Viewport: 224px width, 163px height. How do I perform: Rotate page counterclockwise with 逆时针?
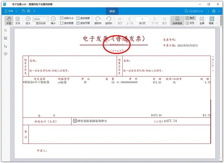coord(109,21)
